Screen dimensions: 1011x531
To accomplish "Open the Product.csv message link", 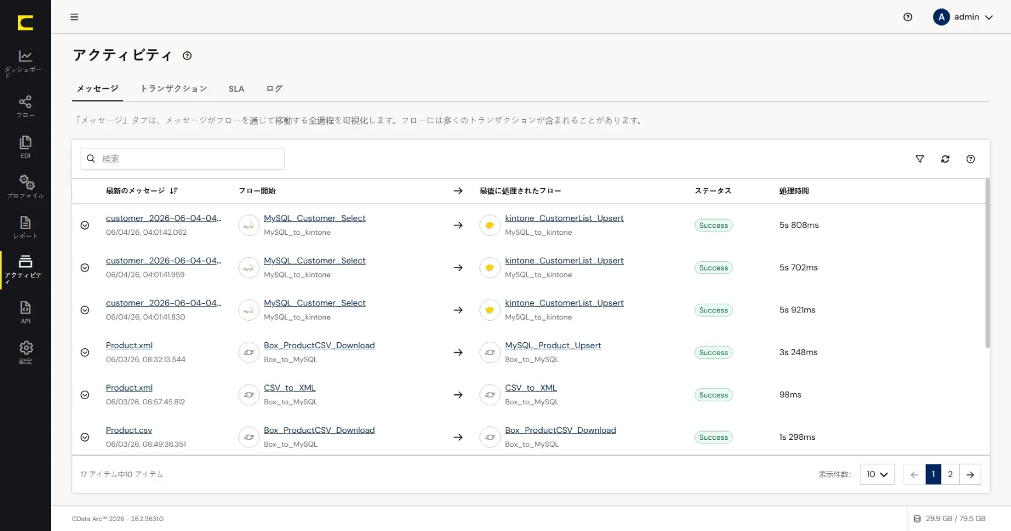I will [128, 430].
